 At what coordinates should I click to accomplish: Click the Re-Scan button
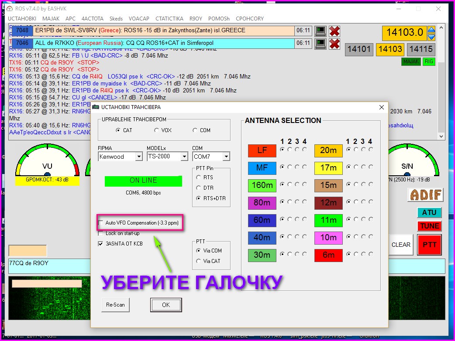click(115, 305)
